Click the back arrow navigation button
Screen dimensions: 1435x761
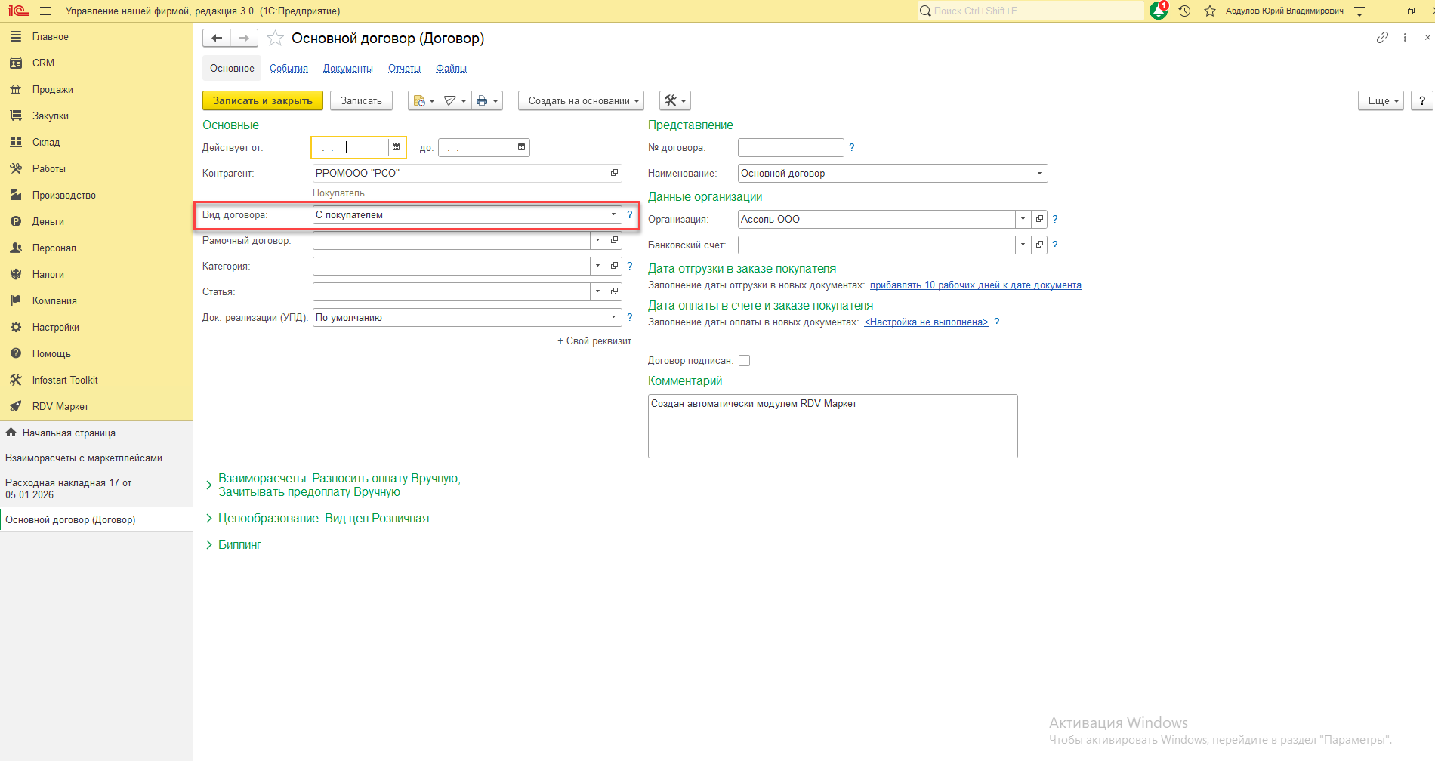point(217,39)
